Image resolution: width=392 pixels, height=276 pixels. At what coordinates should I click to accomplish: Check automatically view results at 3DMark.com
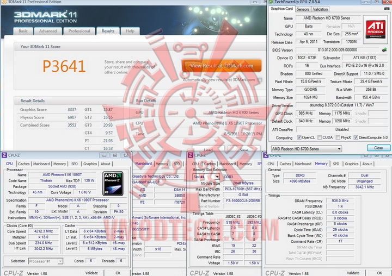(260, 80)
